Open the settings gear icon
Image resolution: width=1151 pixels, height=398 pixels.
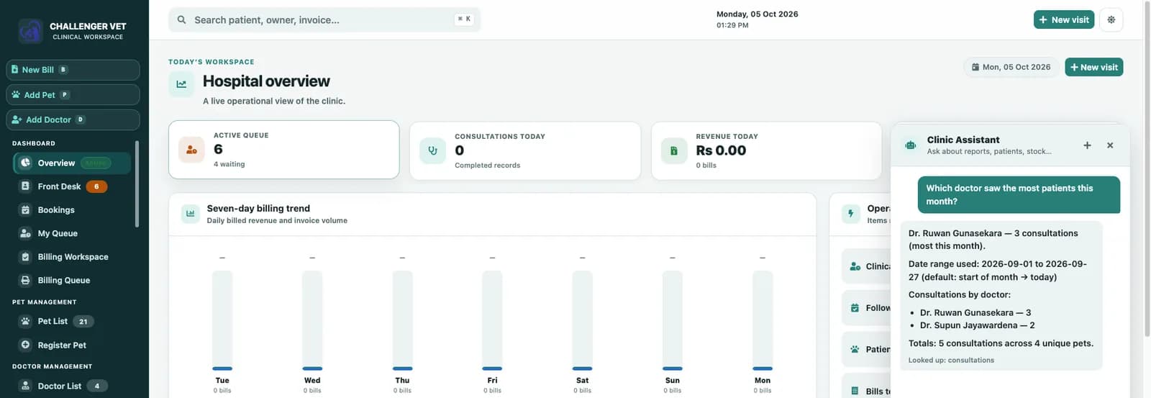(1111, 19)
